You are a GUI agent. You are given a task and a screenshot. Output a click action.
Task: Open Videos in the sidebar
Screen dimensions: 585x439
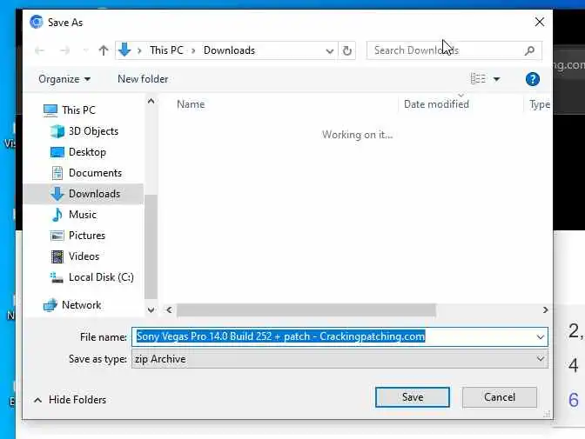(84, 256)
